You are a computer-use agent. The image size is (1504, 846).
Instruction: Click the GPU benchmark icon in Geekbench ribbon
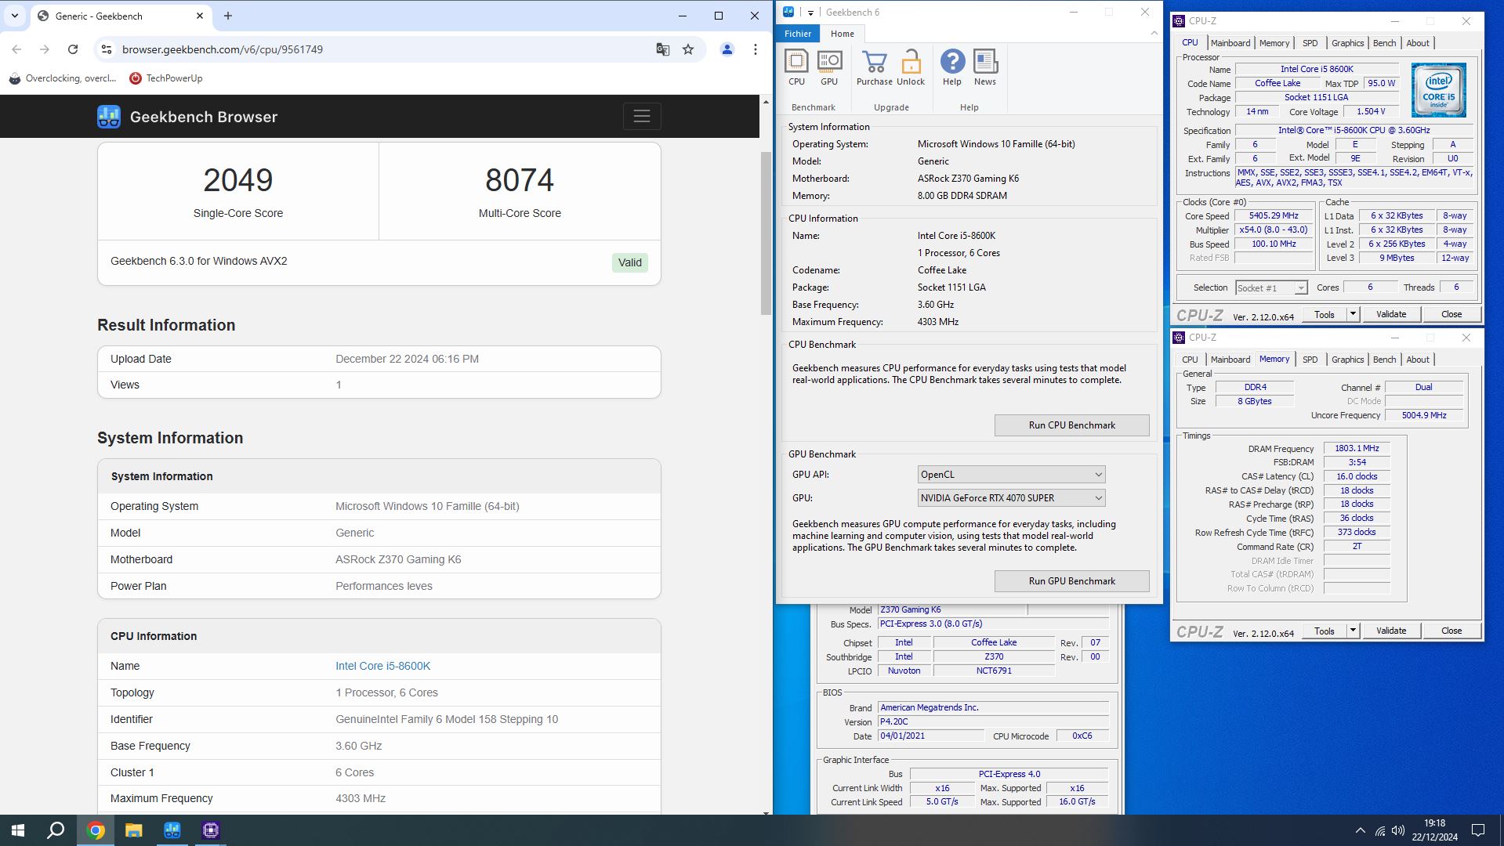pos(829,67)
